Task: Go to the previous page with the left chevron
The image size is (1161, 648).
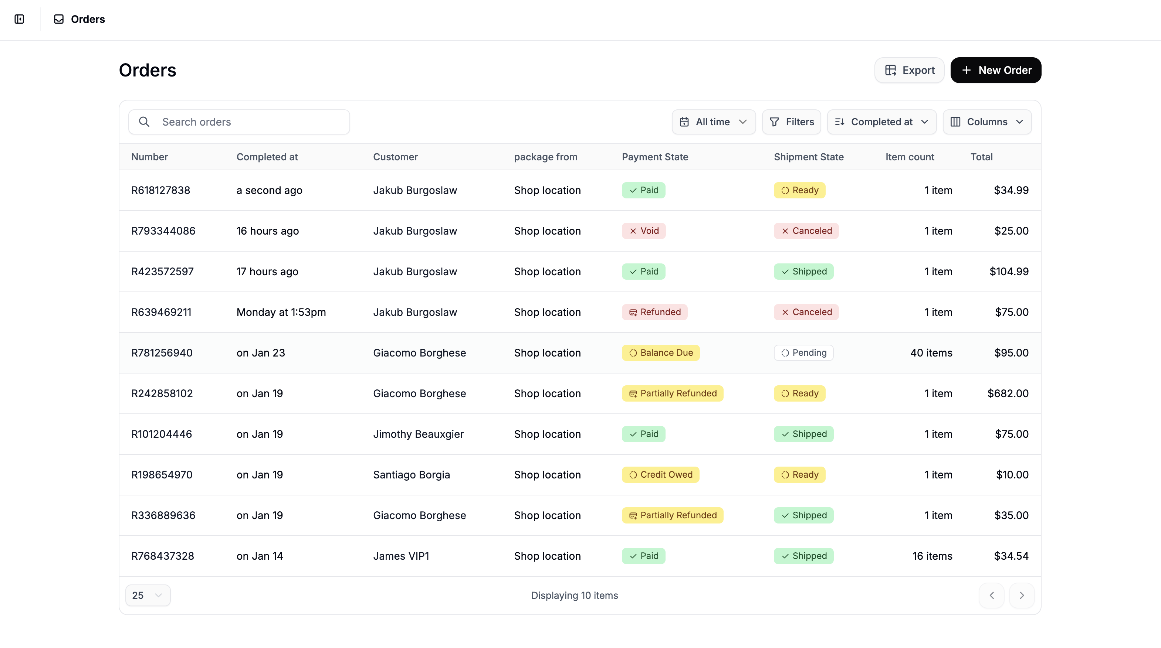Action: coord(992,595)
